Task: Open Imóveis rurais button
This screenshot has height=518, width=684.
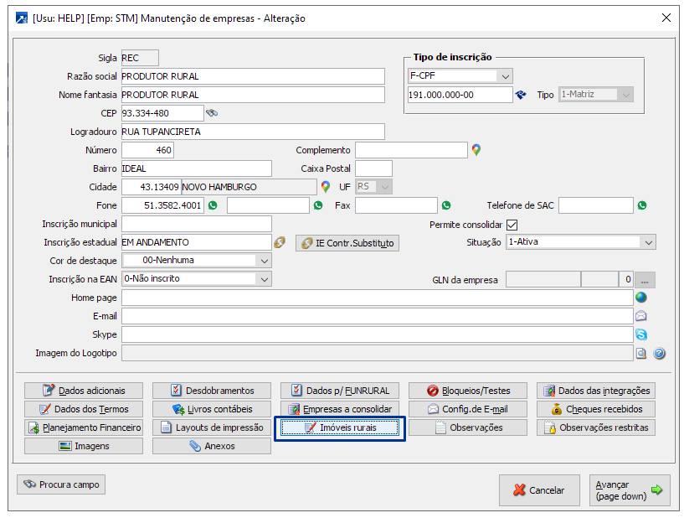Action: tap(341, 428)
